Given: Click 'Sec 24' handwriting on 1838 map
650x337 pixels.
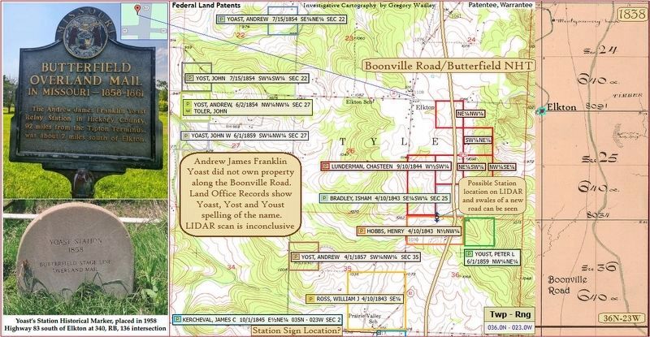Looking at the screenshot, I should tap(600, 50).
